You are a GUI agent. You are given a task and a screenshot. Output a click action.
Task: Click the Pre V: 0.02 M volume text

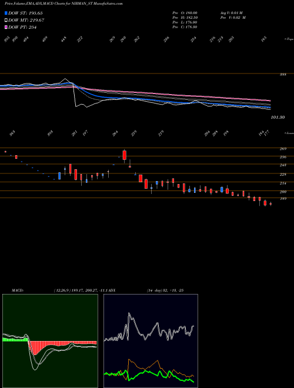point(232,18)
